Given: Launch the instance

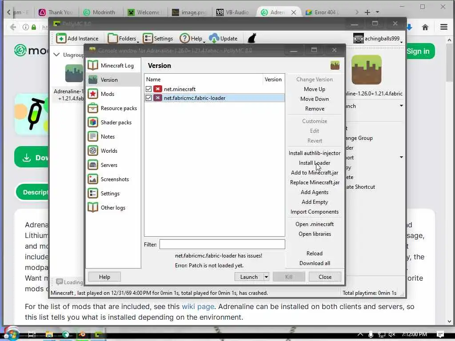Looking at the screenshot, I should tap(249, 277).
